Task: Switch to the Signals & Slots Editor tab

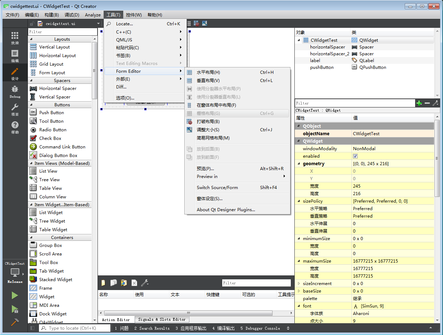Action: coord(162,319)
